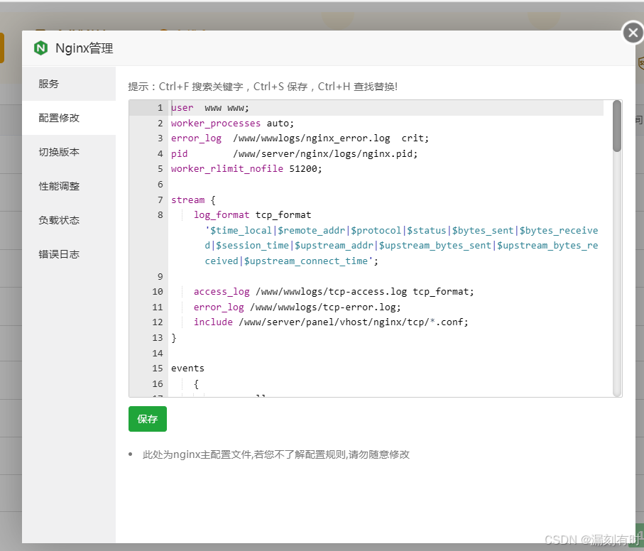Image resolution: width=644 pixels, height=551 pixels.
Task: Click 'access_log' directive on line 10
Action: (222, 292)
